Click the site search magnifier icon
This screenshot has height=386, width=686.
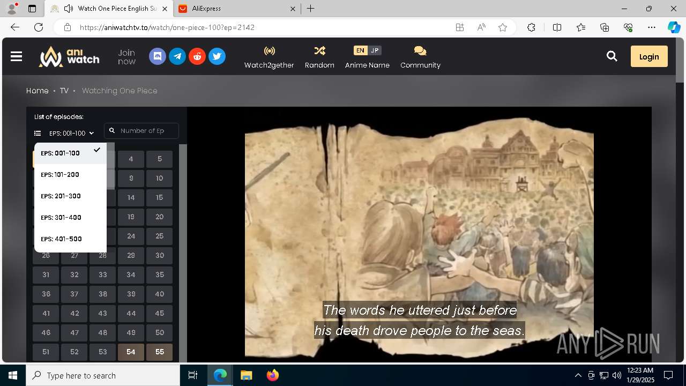coord(612,56)
